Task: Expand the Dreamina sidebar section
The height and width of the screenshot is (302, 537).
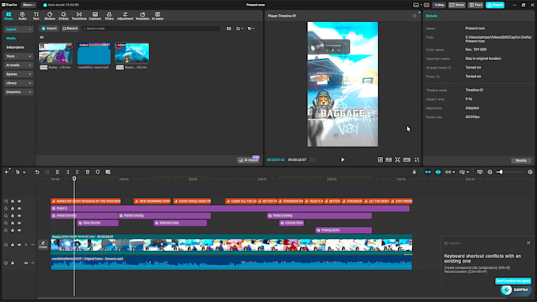Action: point(18,92)
